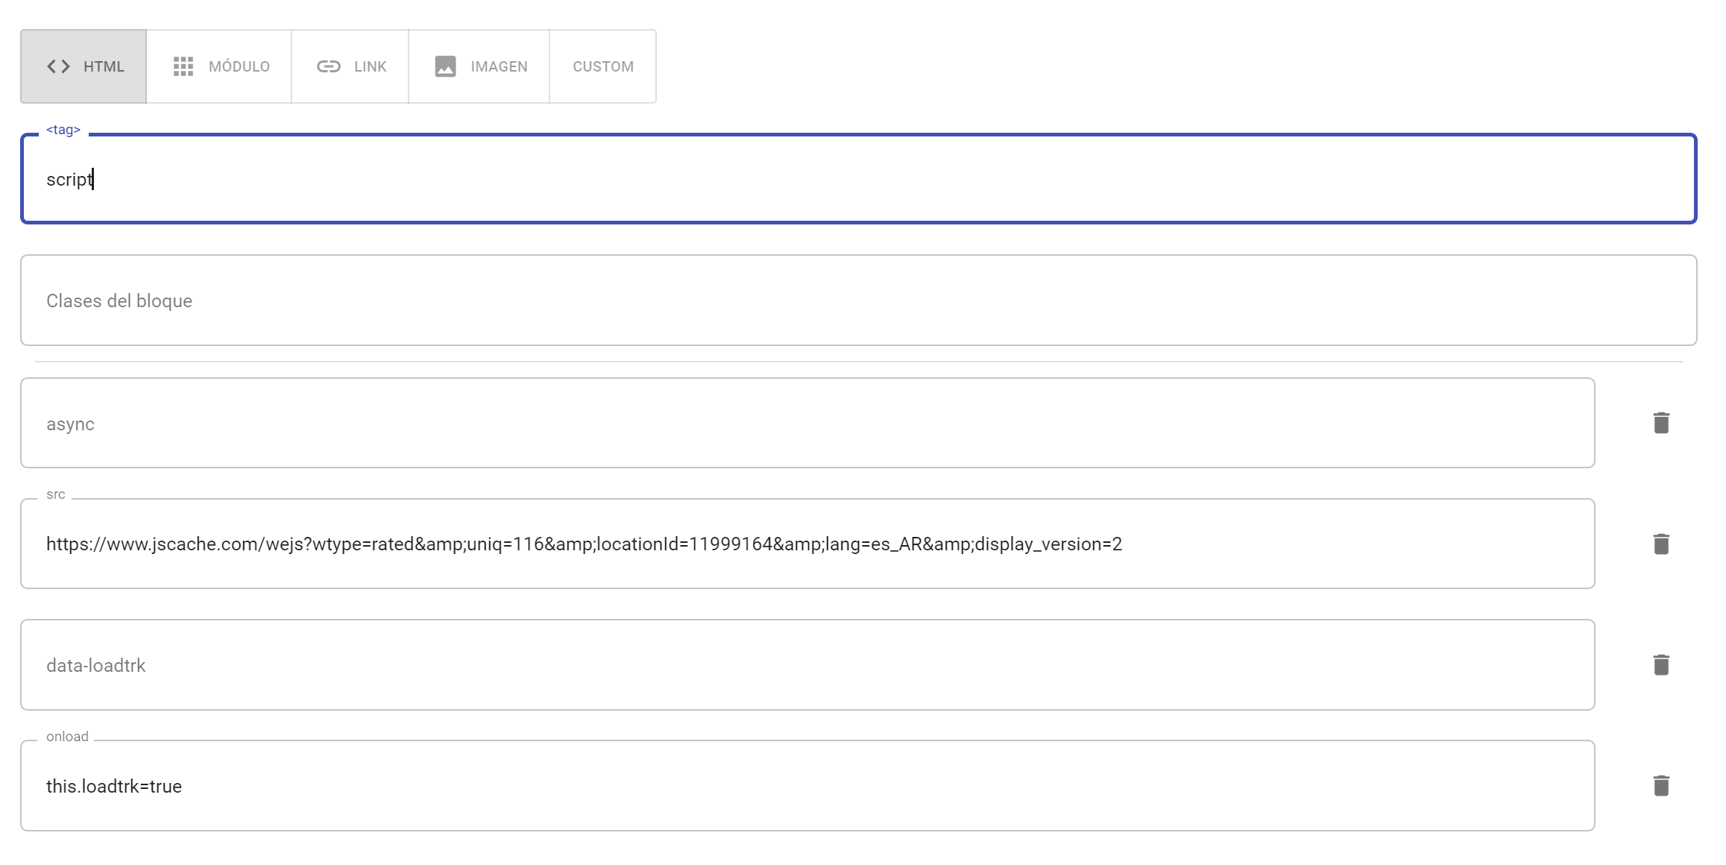
Task: Open the CUSTOM tab
Action: [x=602, y=66]
